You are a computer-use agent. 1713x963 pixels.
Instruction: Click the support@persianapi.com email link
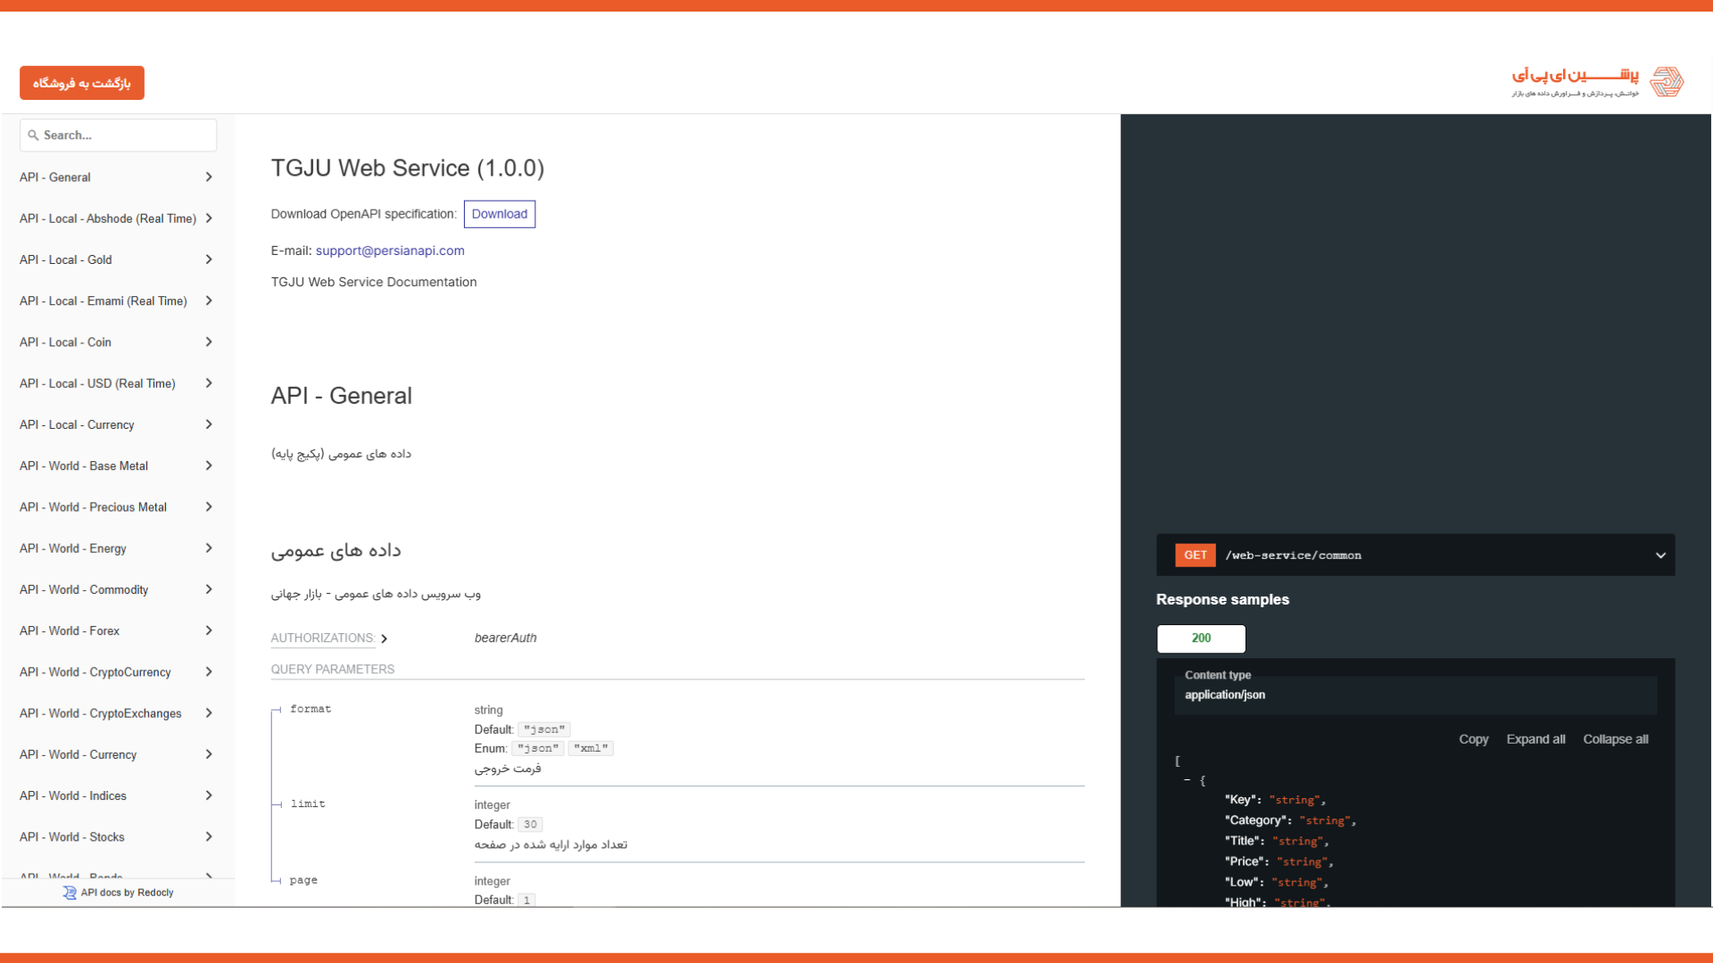[390, 251]
